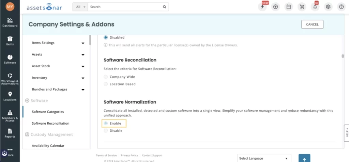Open the settings gear icon
Viewport: 349px width, 162px height.
pos(328,7)
